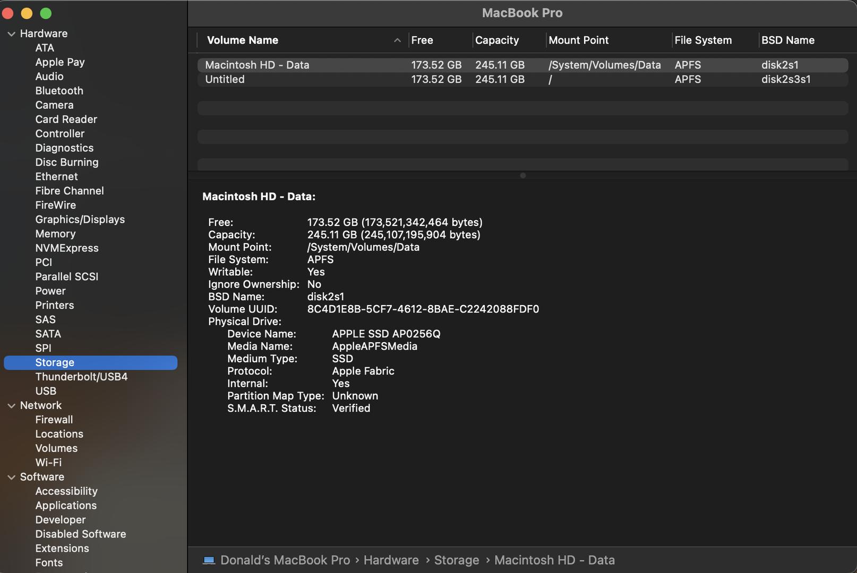Select PCI in the sidebar
This screenshot has height=573, width=857.
click(x=44, y=263)
